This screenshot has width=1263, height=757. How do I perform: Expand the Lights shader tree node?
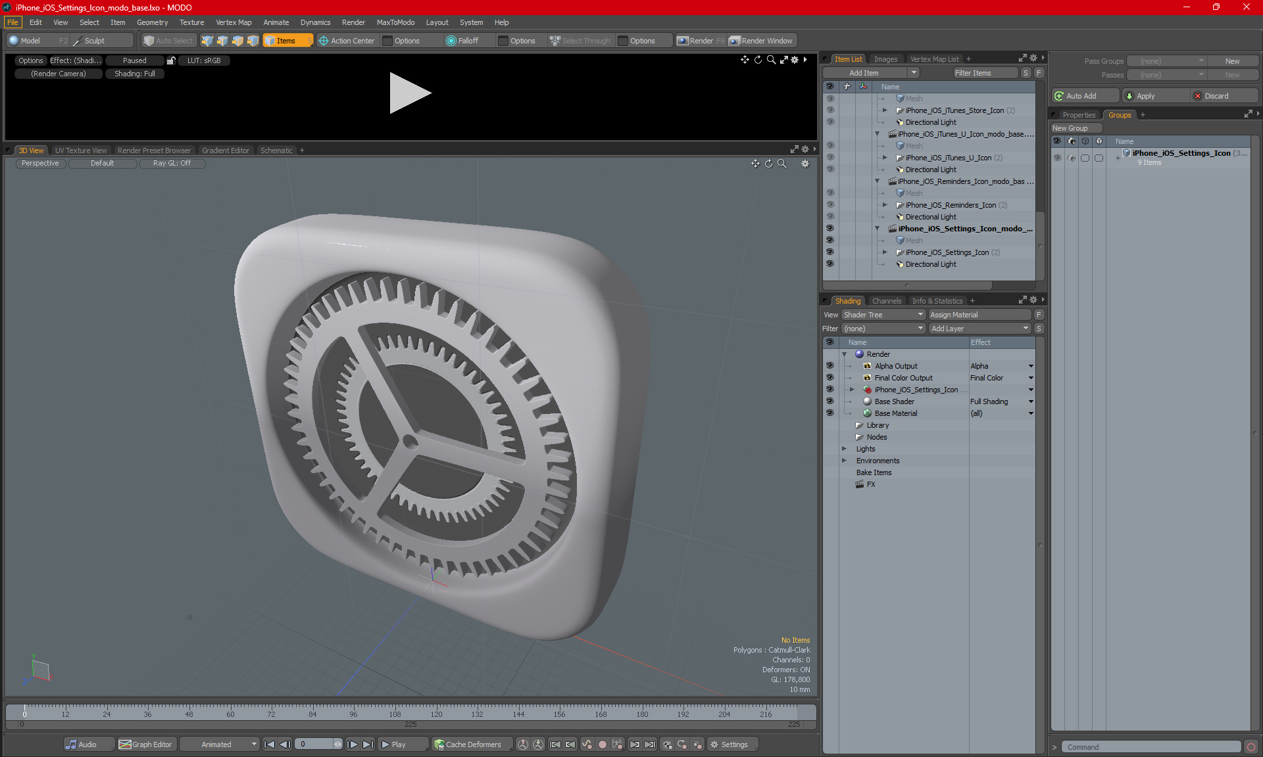point(844,449)
